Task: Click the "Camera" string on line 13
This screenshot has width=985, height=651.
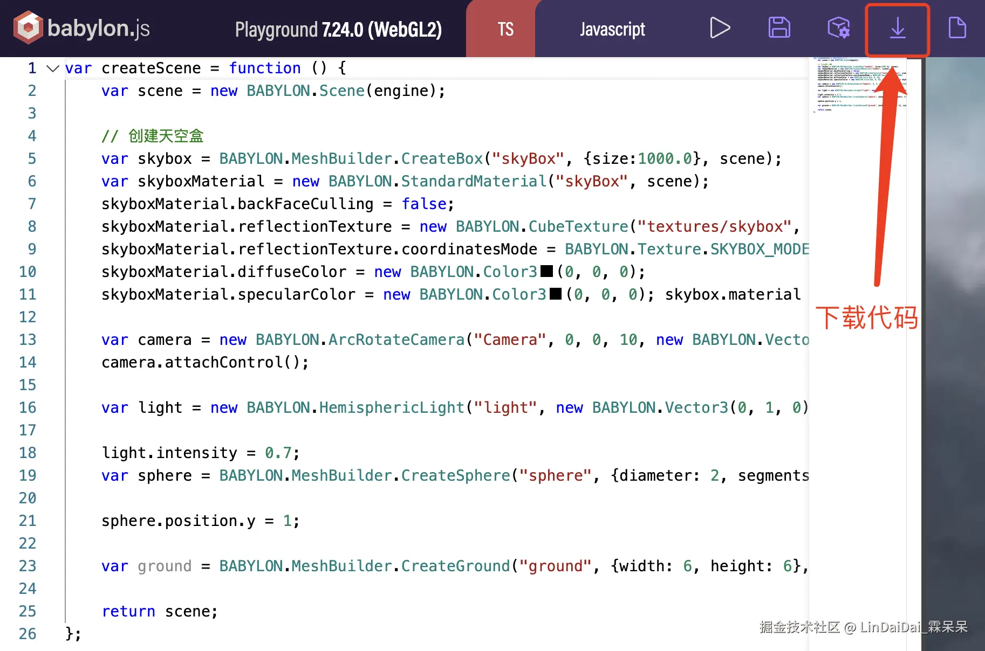Action: tap(510, 340)
